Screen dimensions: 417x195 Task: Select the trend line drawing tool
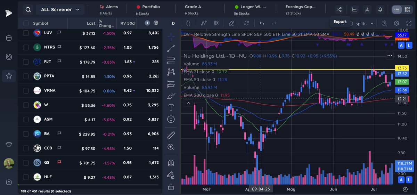pyautogui.click(x=171, y=48)
